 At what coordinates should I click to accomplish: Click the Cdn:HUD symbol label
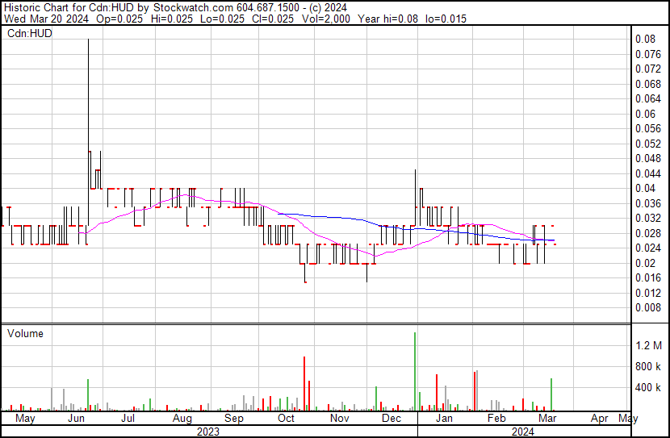pos(27,34)
